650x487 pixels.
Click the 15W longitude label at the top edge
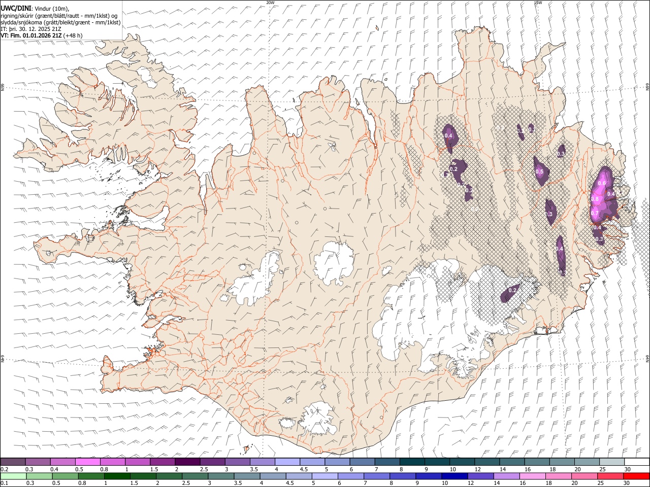538,2
